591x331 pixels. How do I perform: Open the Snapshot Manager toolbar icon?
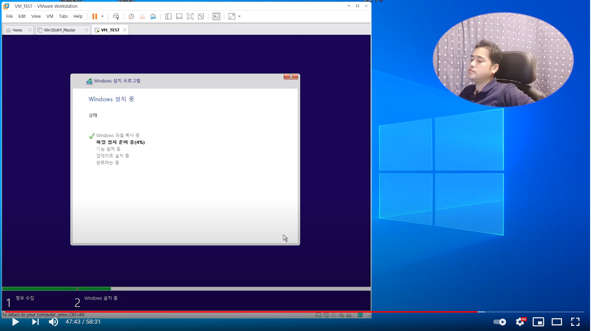coord(153,17)
